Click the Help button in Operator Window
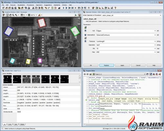Screen dimensions: 164x131 click(x=154, y=65)
